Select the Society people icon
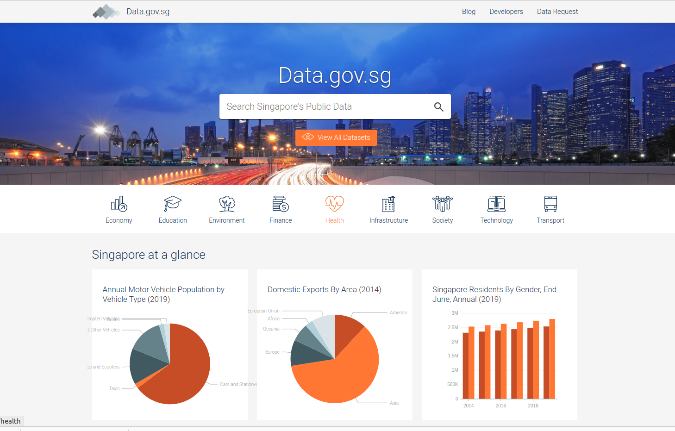675x431 pixels. pyautogui.click(x=443, y=204)
